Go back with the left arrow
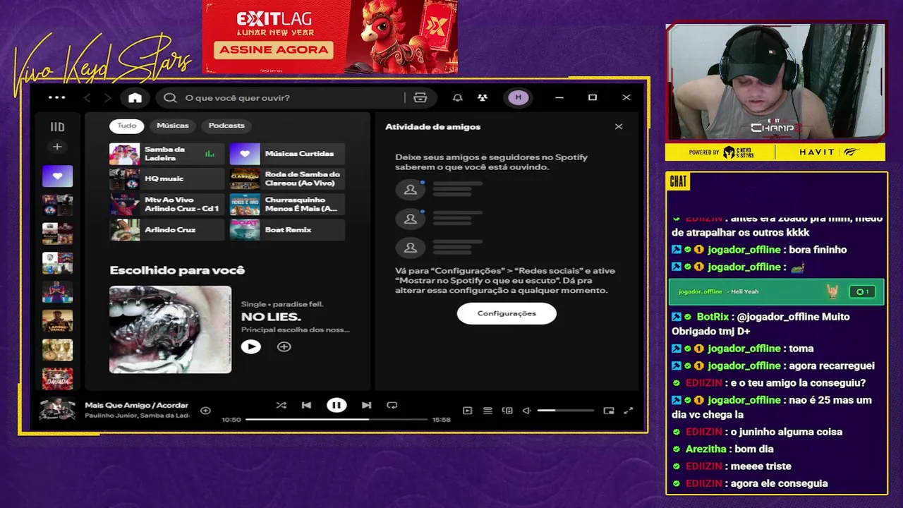 pyautogui.click(x=87, y=98)
